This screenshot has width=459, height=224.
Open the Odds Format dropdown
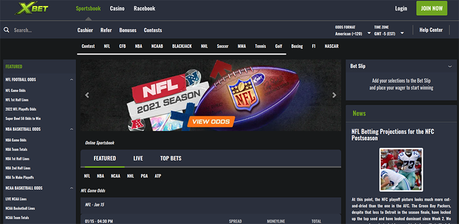pos(353,34)
